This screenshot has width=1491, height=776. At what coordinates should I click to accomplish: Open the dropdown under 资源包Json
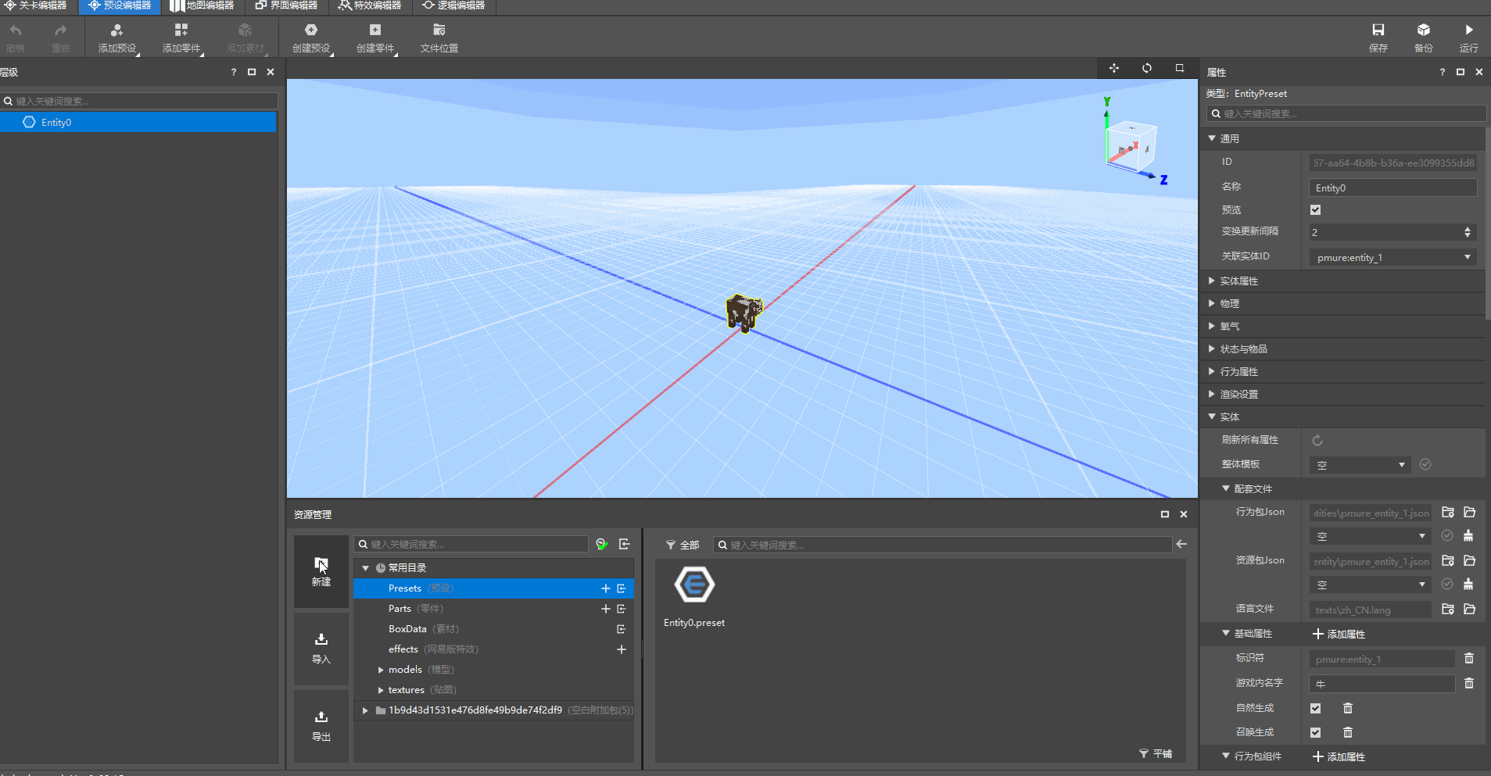1371,585
